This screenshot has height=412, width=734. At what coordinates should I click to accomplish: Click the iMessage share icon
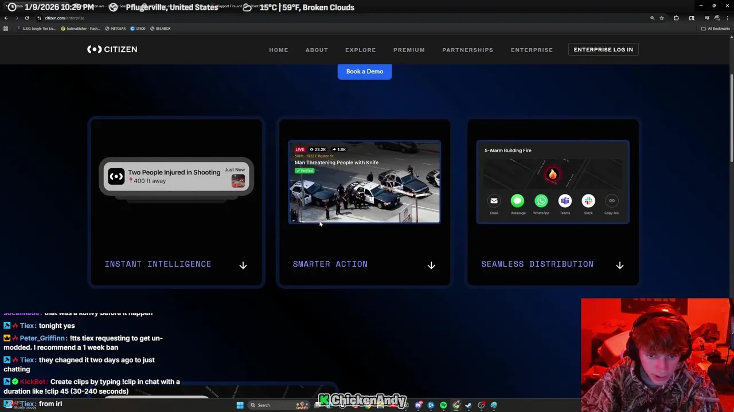517,201
